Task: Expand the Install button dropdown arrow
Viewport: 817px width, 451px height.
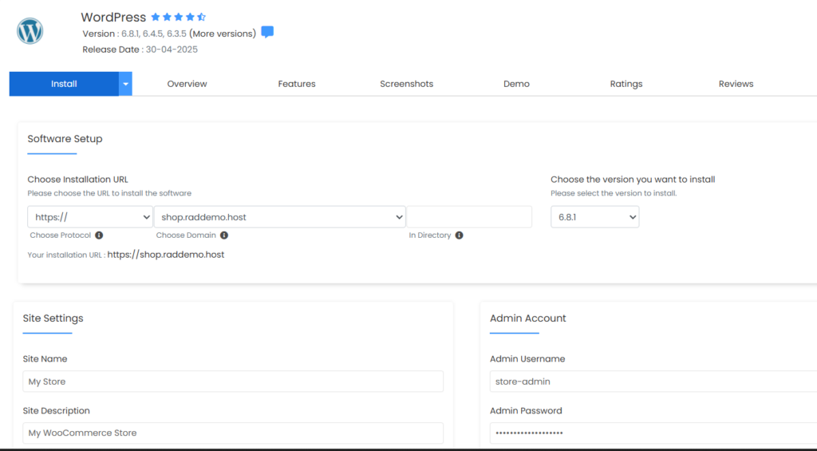Action: (125, 84)
